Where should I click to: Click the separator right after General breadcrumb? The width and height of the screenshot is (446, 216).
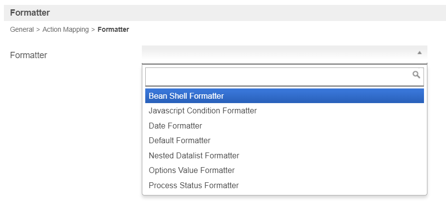coord(38,30)
